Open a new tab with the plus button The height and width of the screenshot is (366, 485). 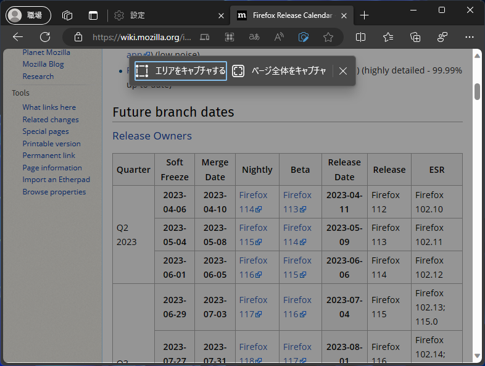pos(365,15)
